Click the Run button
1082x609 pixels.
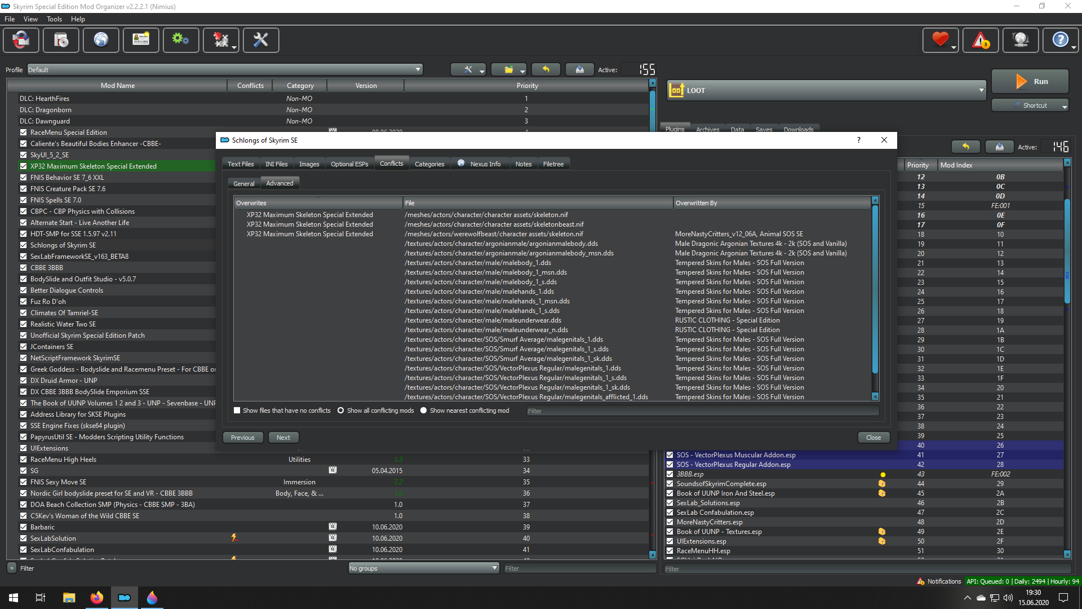pyautogui.click(x=1030, y=81)
